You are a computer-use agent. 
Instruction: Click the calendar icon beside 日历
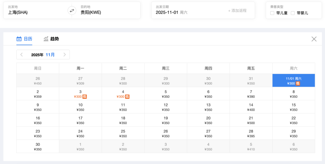click(x=19, y=39)
